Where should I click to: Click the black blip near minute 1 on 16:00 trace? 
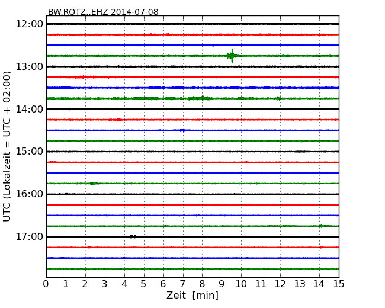pyautogui.click(x=66, y=194)
